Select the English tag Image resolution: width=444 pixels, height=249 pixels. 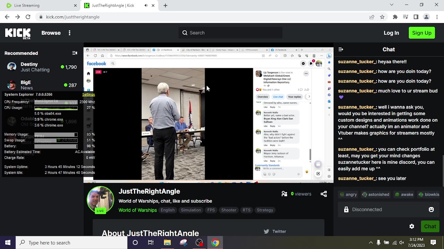click(168, 210)
